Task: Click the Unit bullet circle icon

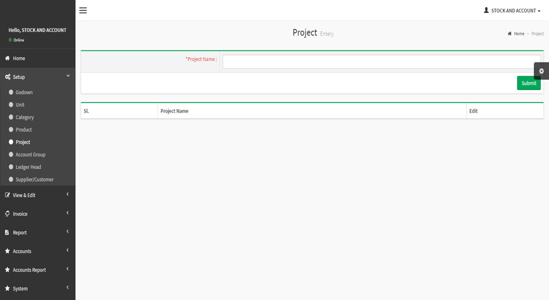Action: coord(11,105)
